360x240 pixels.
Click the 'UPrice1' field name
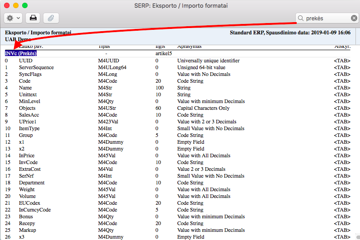(x=28, y=122)
